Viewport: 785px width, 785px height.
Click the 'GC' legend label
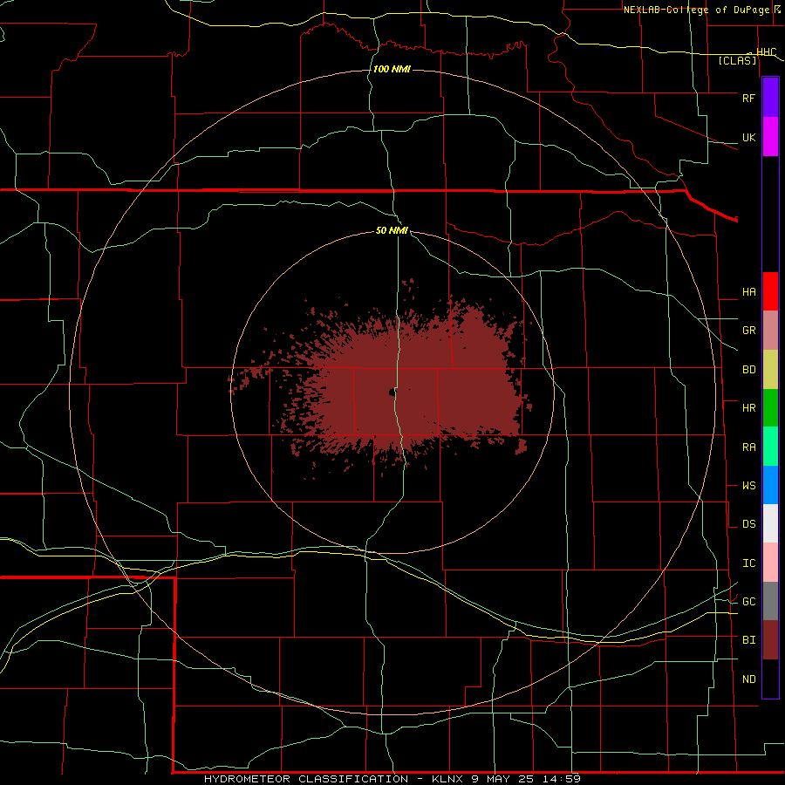(x=749, y=602)
